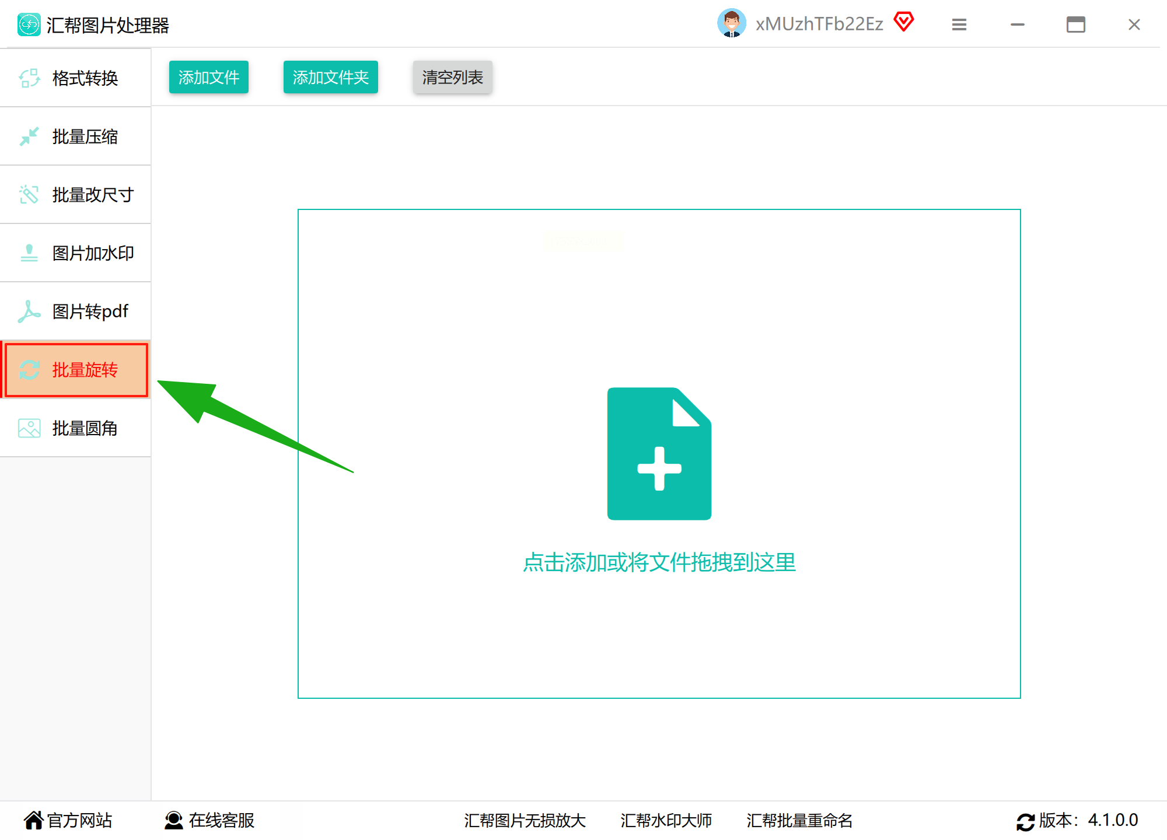Click the large add file icon
Image resolution: width=1167 pixels, height=840 pixels.
pos(659,453)
